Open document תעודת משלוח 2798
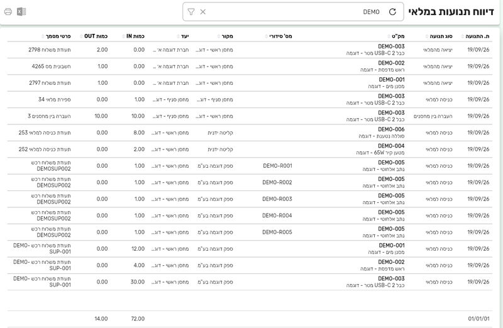Viewport: 503px width, 328px height. point(50,50)
